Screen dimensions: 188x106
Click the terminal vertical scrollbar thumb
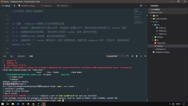coord(147,100)
